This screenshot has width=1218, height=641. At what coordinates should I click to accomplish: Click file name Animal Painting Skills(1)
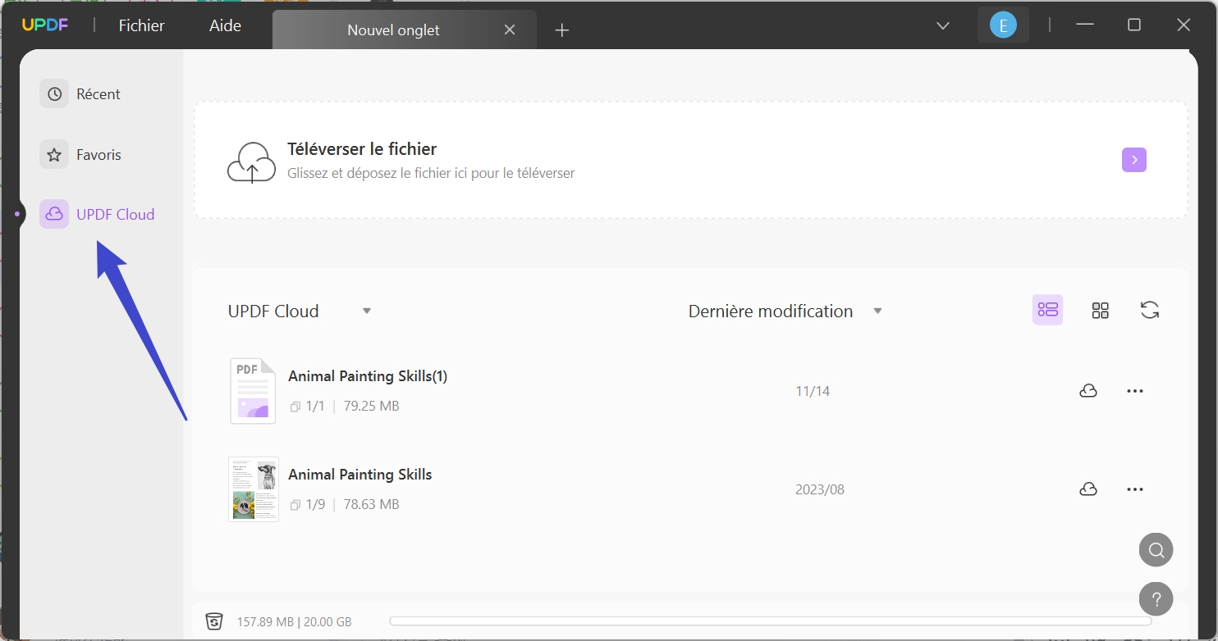[x=368, y=376]
